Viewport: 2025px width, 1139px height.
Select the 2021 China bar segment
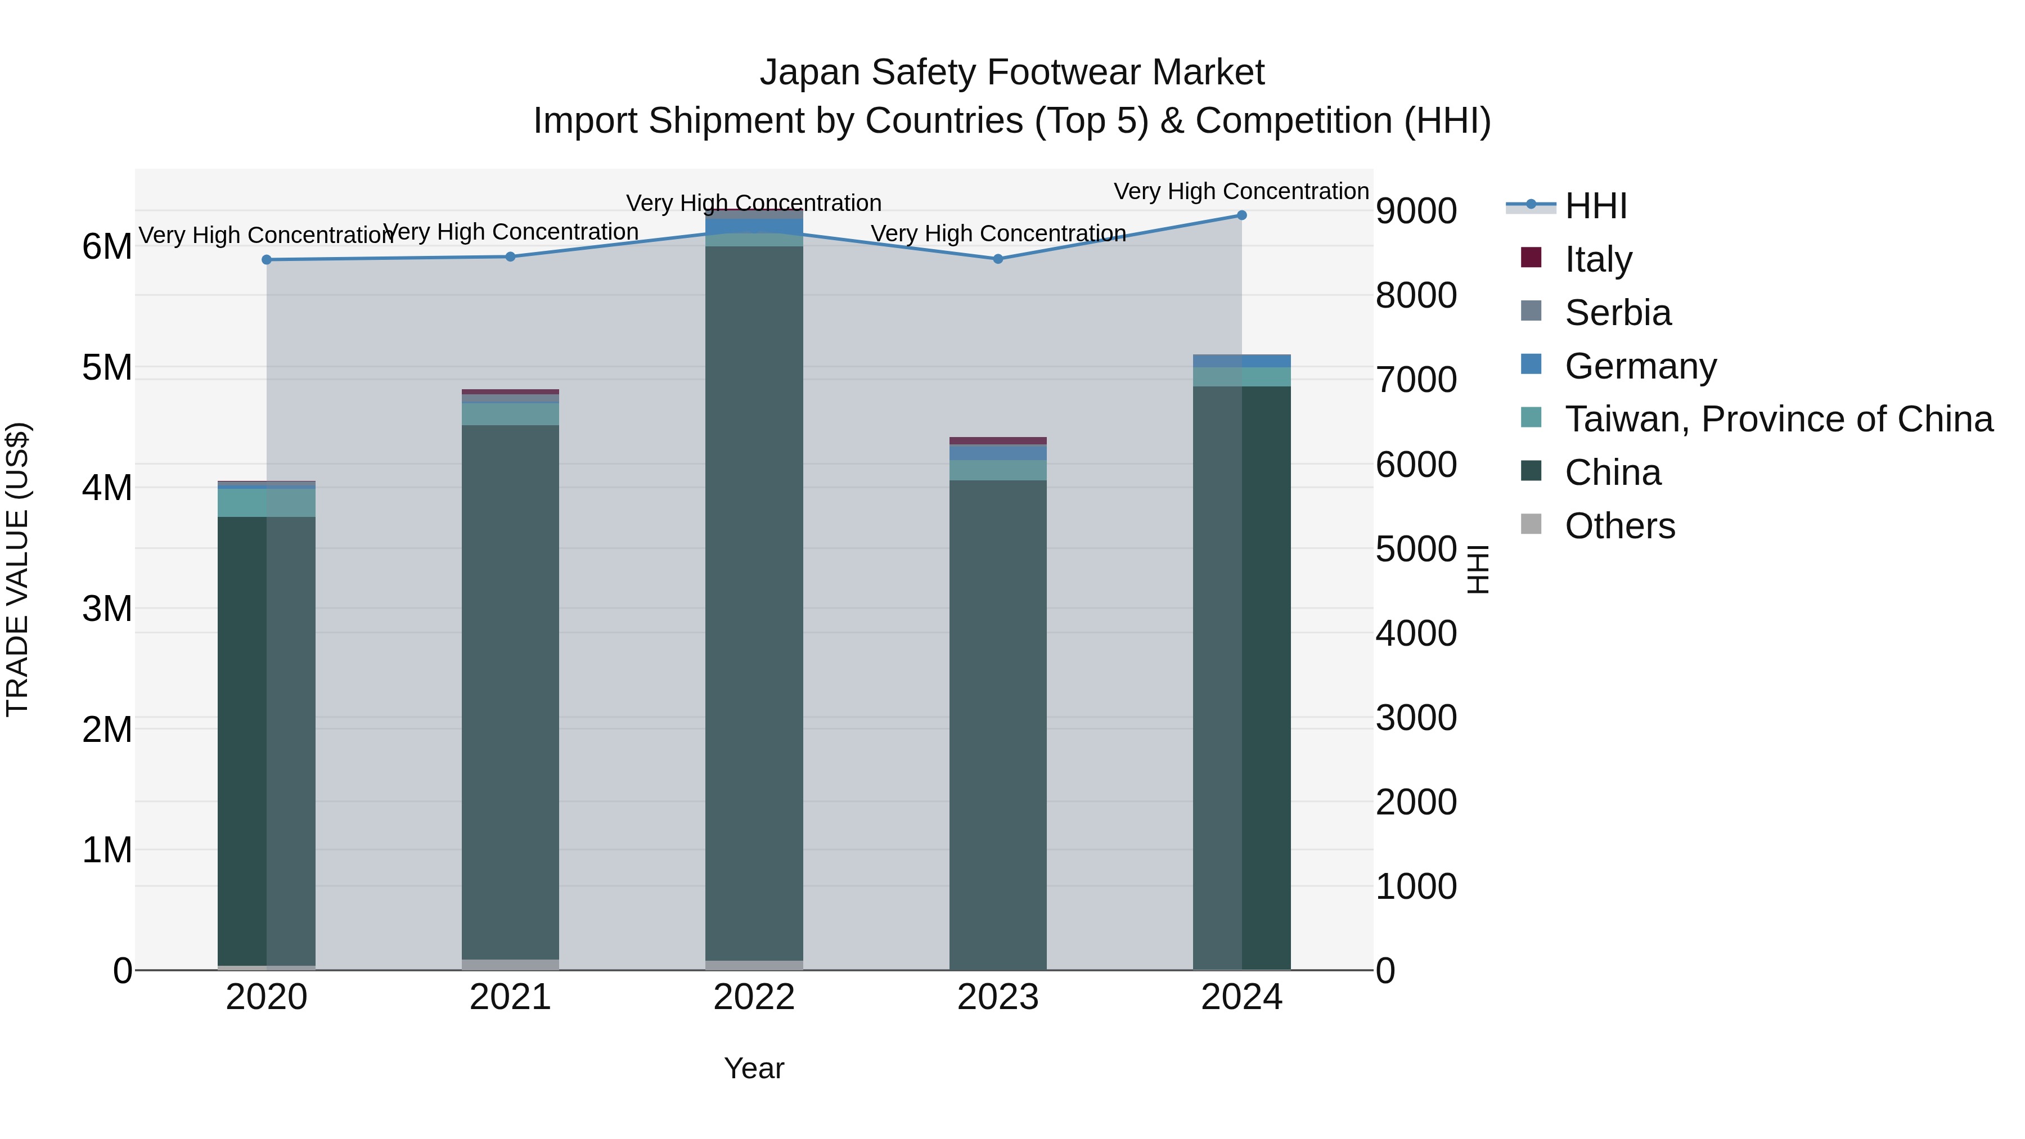point(510,692)
